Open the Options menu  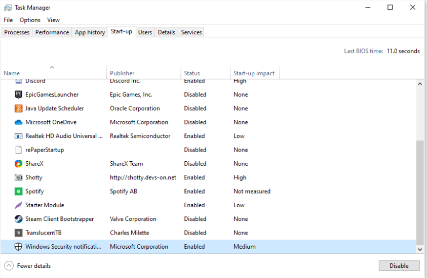30,20
